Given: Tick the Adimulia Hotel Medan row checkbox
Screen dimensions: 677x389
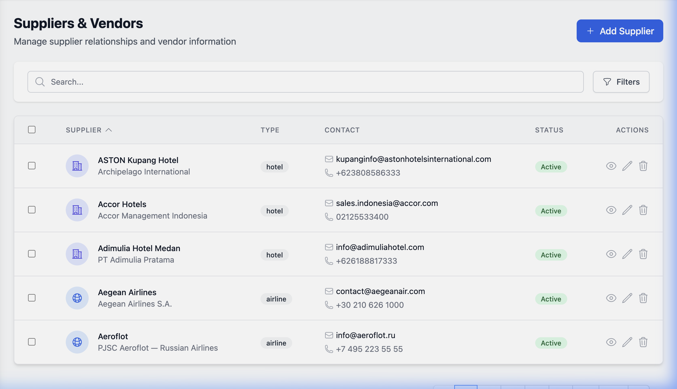Looking at the screenshot, I should (32, 254).
